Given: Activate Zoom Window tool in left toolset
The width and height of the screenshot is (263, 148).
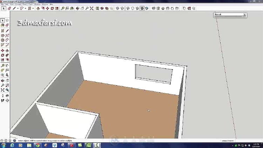Looking at the screenshot, I should (x=7, y=86).
